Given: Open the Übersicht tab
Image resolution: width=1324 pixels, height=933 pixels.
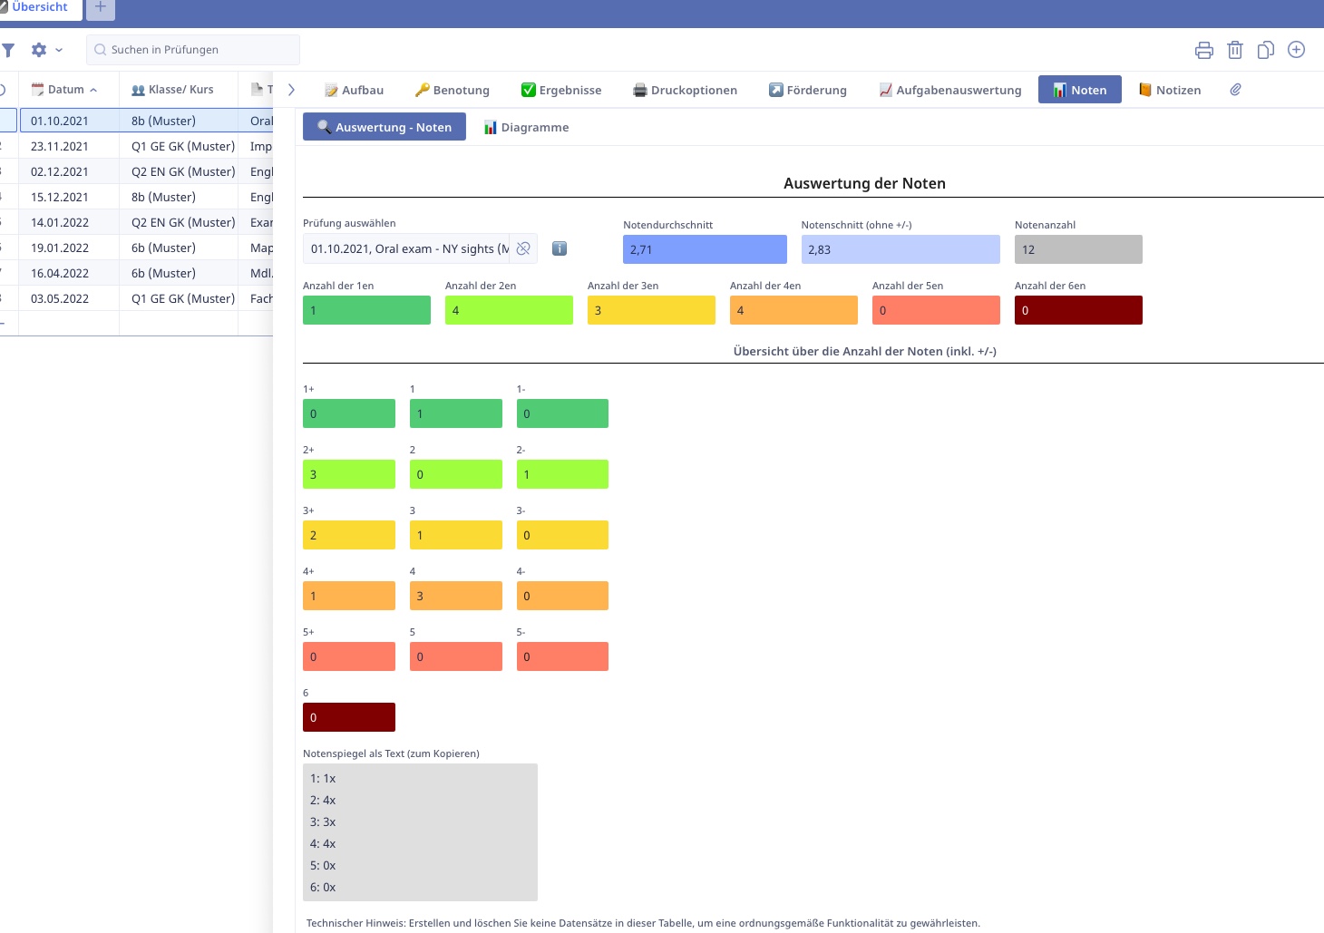Looking at the screenshot, I should coord(40,7).
